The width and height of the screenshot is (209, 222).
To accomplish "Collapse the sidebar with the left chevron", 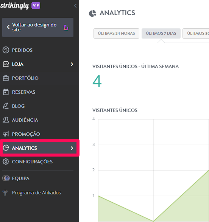I will pyautogui.click(x=75, y=6).
